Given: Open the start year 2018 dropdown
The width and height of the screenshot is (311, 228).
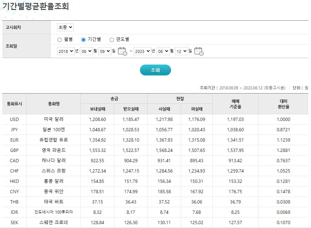Looking at the screenshot, I should point(66,51).
